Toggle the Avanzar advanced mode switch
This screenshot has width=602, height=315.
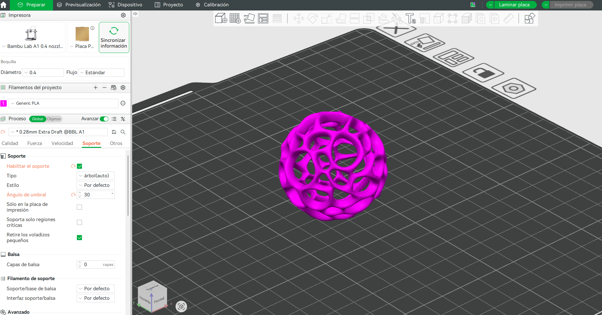point(104,119)
